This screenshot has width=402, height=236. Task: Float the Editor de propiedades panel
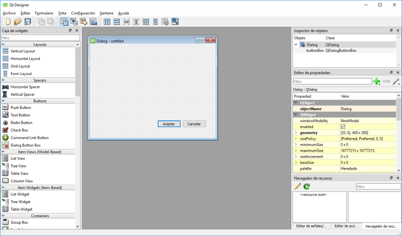(391, 73)
